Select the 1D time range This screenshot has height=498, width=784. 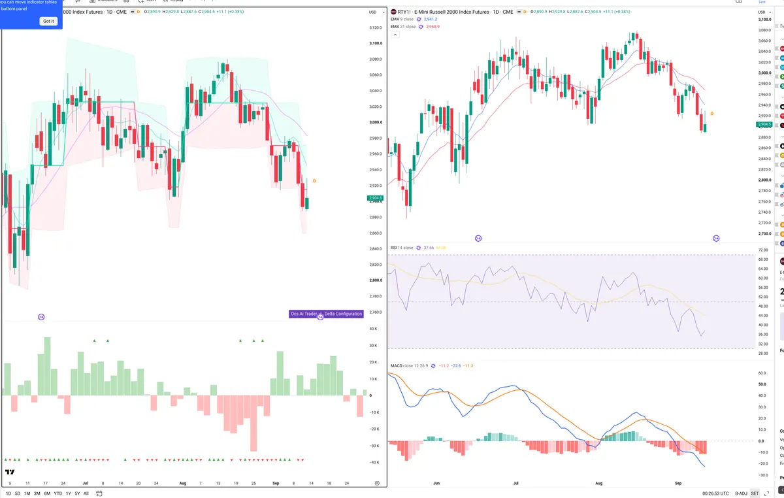[8, 493]
